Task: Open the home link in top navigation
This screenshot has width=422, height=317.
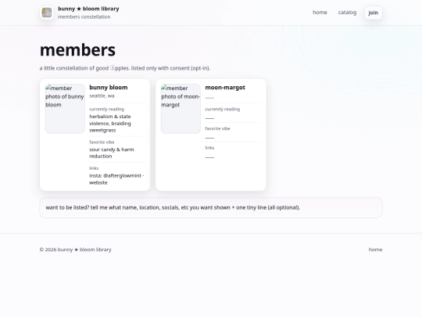Action: tap(320, 13)
